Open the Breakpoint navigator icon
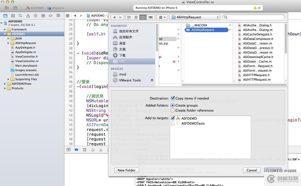The height and width of the screenshot is (186, 301). pyautogui.click(x=51, y=16)
